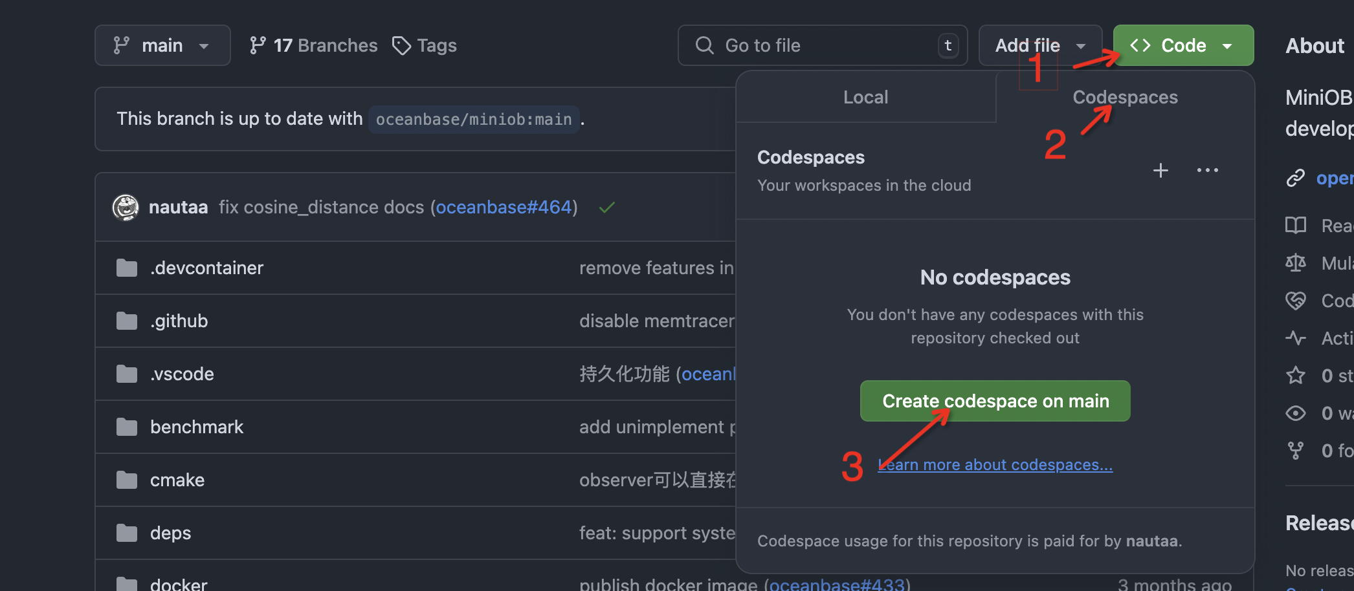The width and height of the screenshot is (1354, 591).
Task: Switch to the Codespaces tab
Action: click(1125, 97)
